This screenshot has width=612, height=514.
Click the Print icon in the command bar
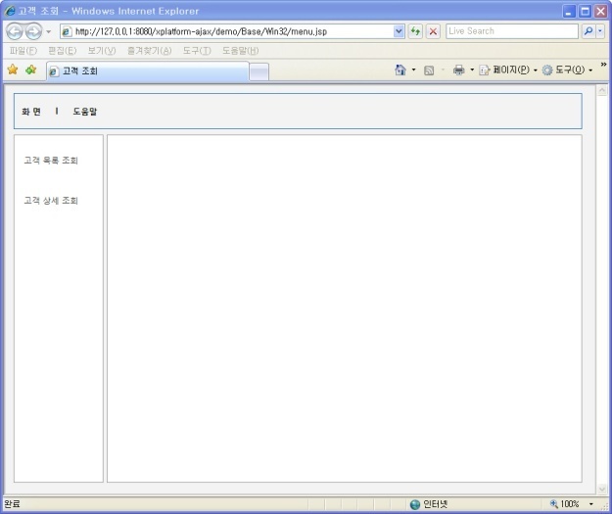click(x=458, y=70)
